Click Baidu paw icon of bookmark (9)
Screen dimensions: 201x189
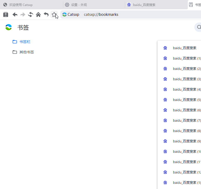165,141
